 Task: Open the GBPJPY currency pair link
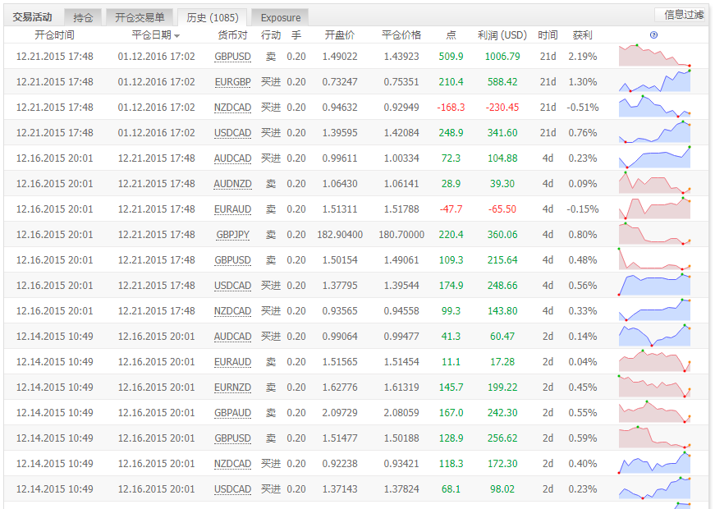coord(232,235)
